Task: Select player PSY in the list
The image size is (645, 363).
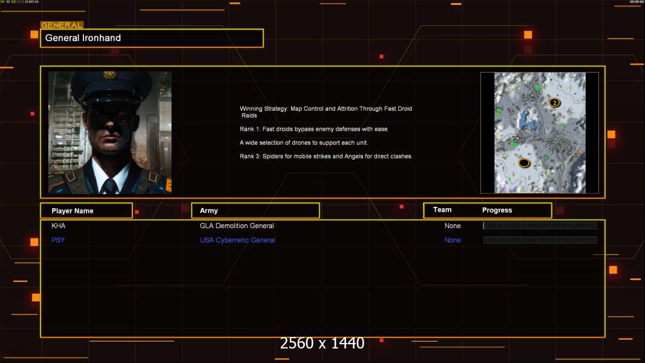Action: [x=58, y=240]
